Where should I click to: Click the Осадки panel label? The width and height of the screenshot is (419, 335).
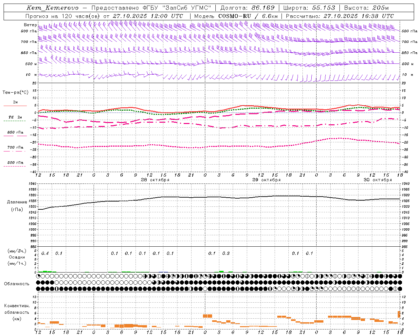click(x=17, y=257)
